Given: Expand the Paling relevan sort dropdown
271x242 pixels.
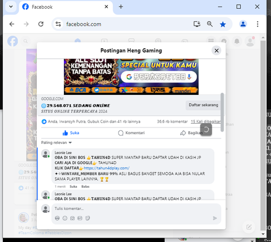Looking at the screenshot, I should pos(56,143).
